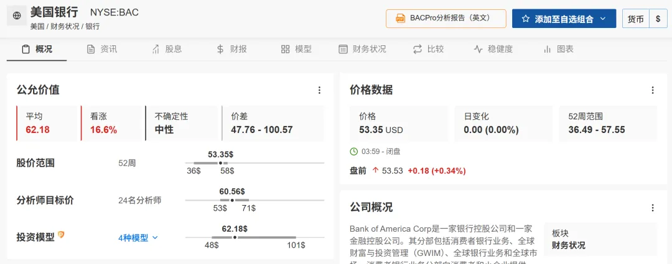Click the 分析师目标价 range slider marker
Viewport: 672px width, 264px height.
pos(232,200)
